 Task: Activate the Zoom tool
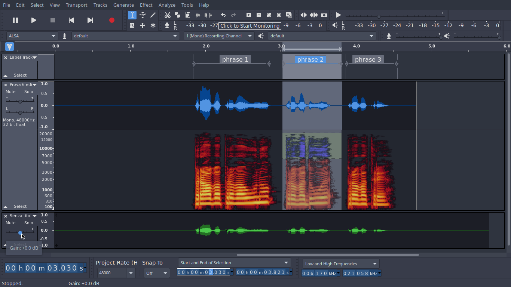point(132,25)
